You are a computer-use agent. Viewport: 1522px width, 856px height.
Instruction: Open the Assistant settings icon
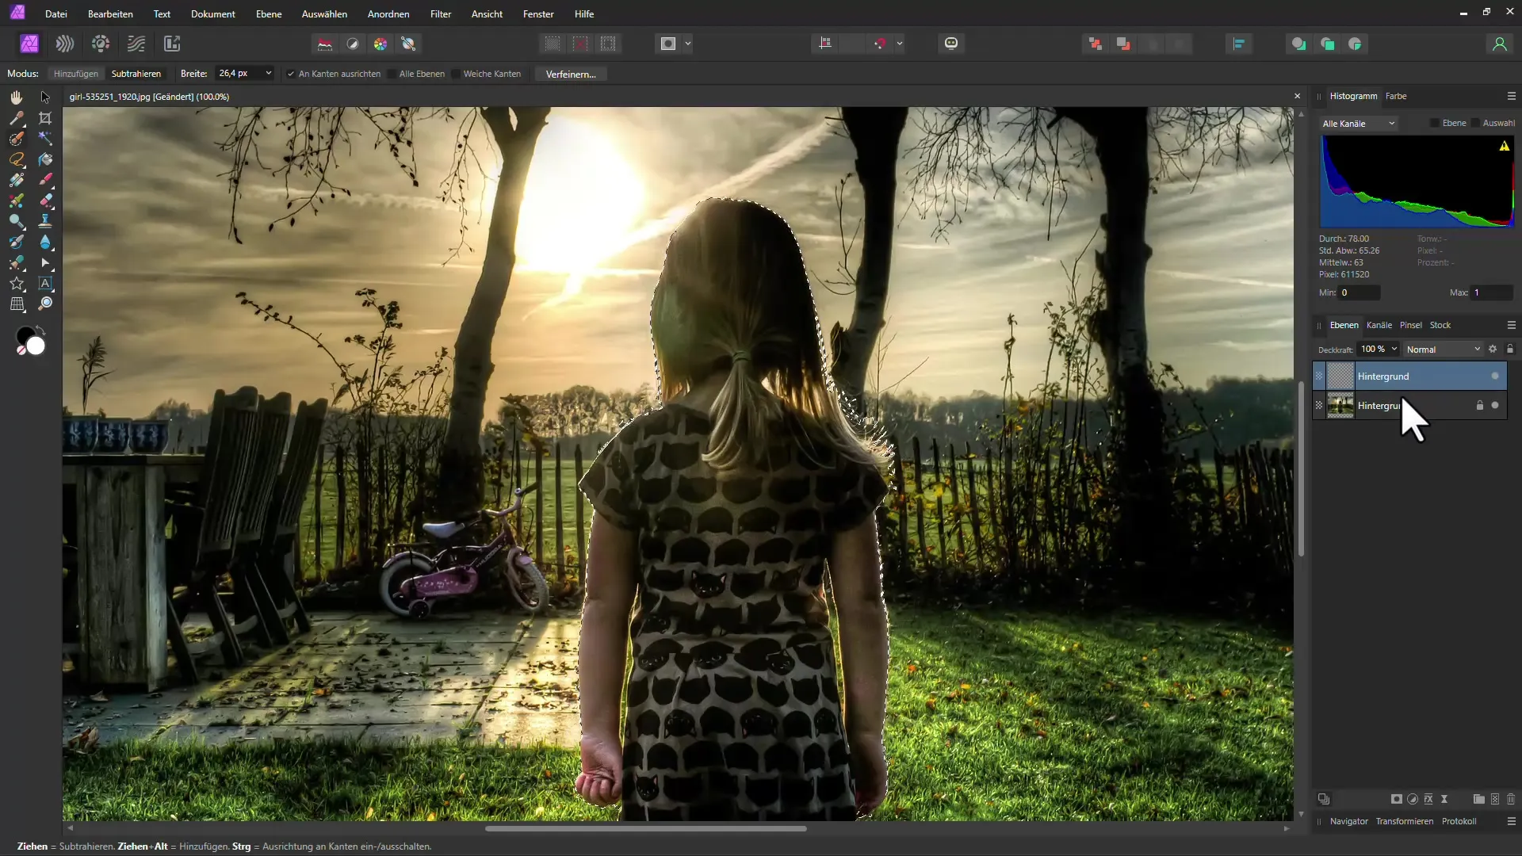coord(951,44)
